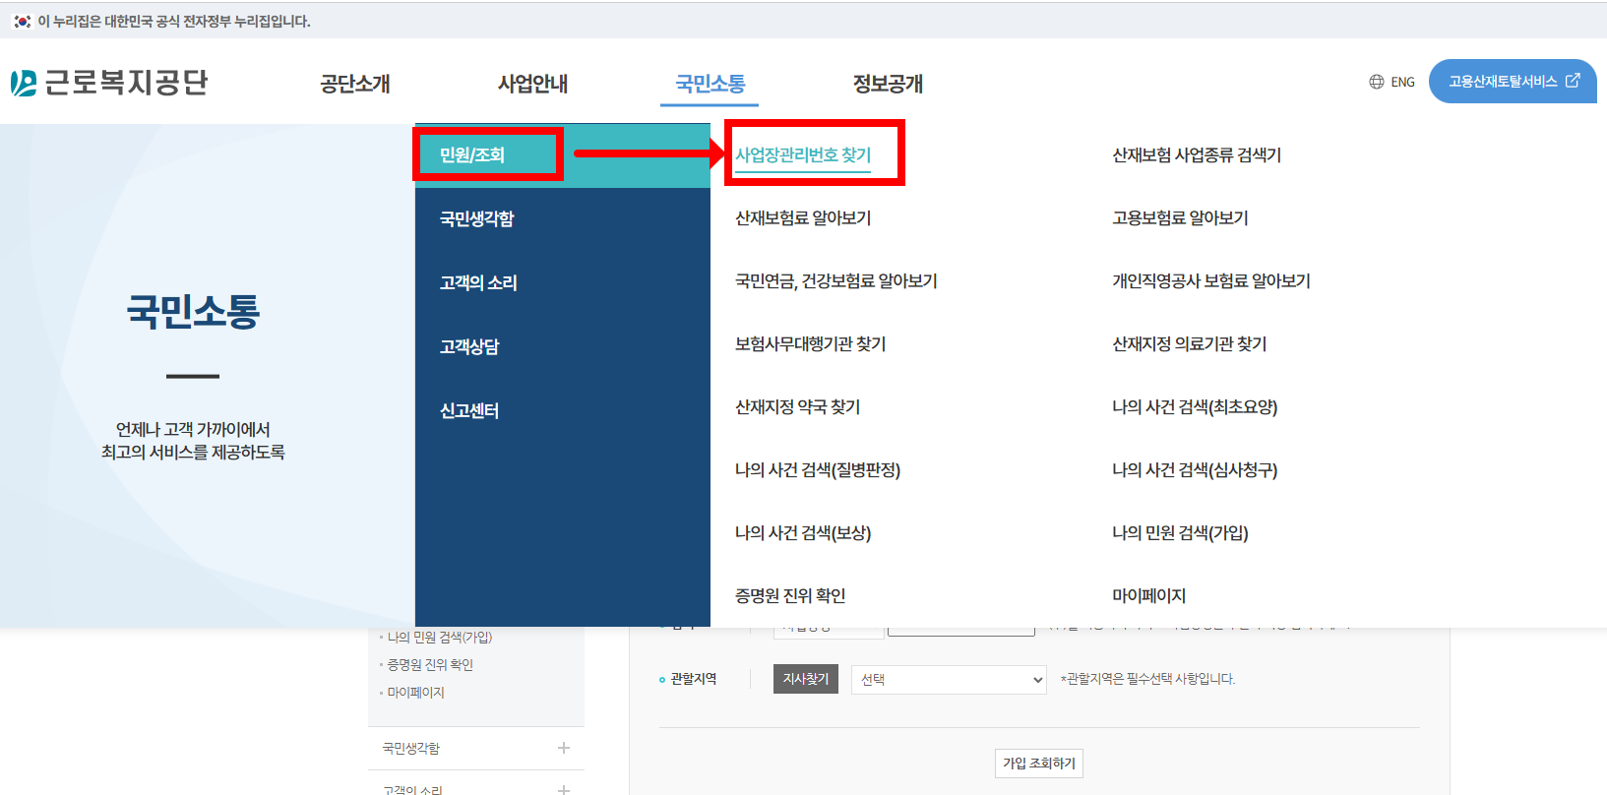Viewport: 1607px width, 795px height.
Task: Open 산재지정 의료기관 찾기 link
Action: pyautogui.click(x=1190, y=343)
